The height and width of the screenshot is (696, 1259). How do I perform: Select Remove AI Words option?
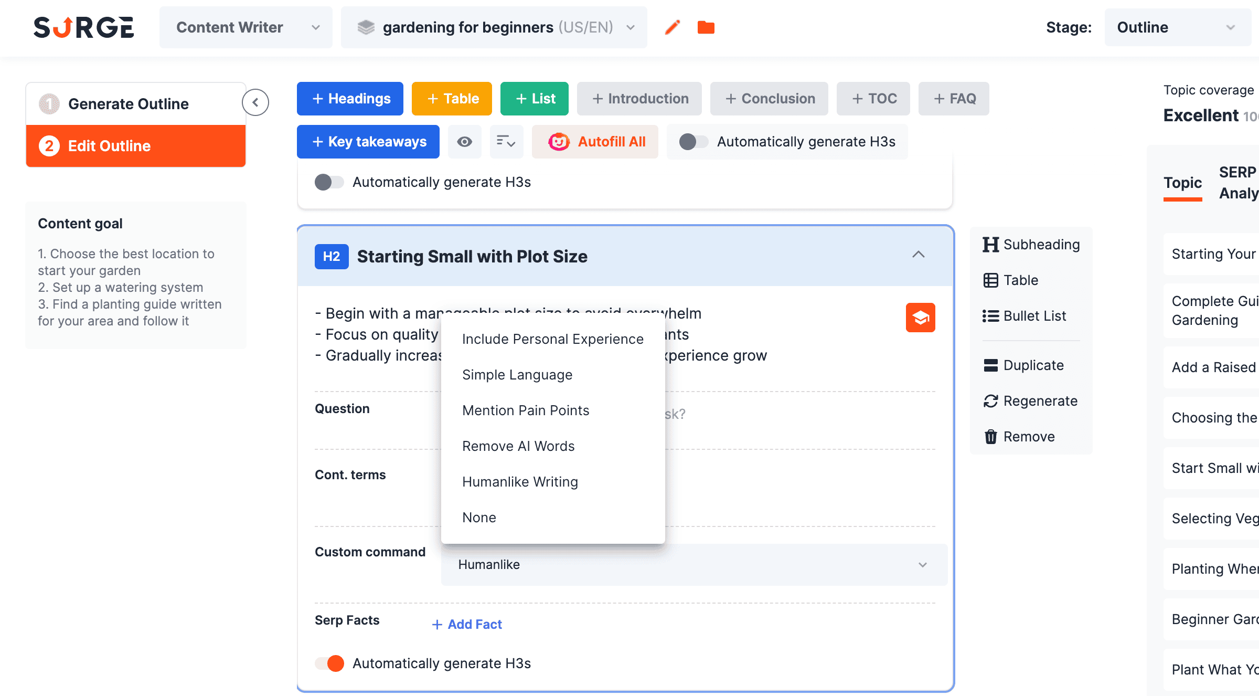click(x=553, y=446)
